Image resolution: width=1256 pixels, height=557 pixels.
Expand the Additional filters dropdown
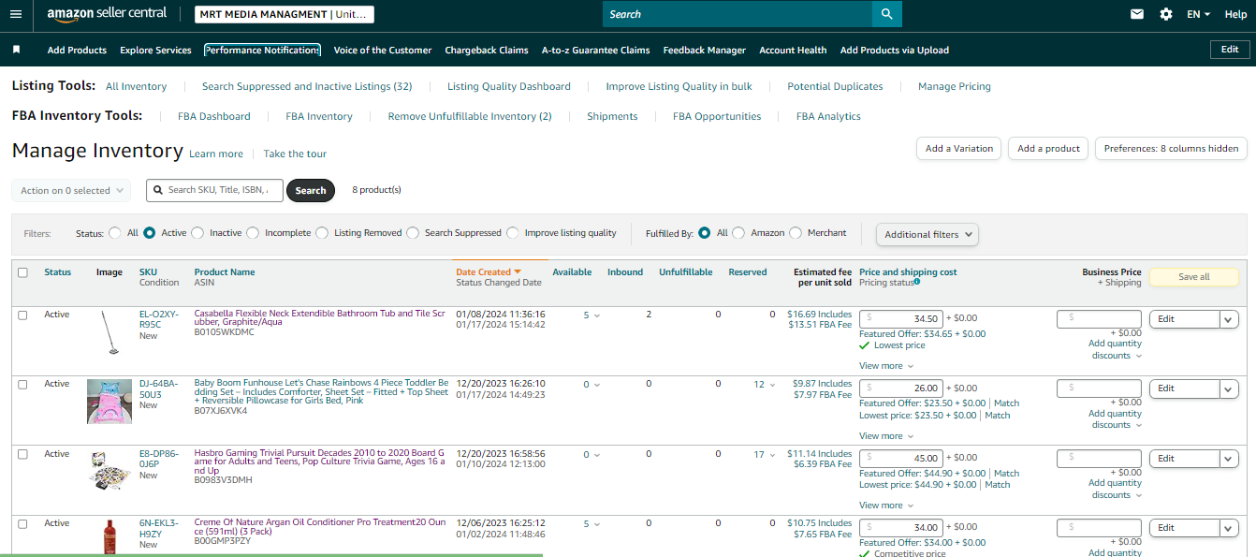tap(927, 234)
